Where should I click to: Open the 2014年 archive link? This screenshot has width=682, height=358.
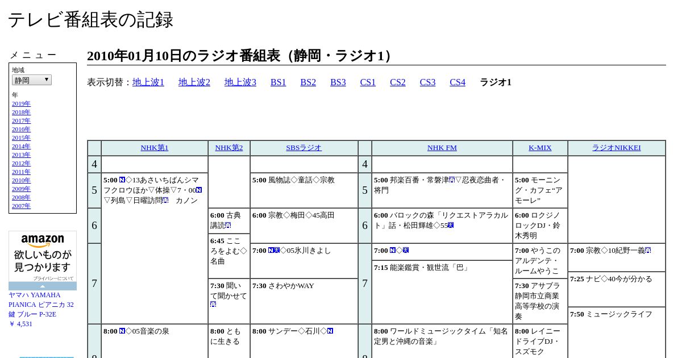pos(21,146)
